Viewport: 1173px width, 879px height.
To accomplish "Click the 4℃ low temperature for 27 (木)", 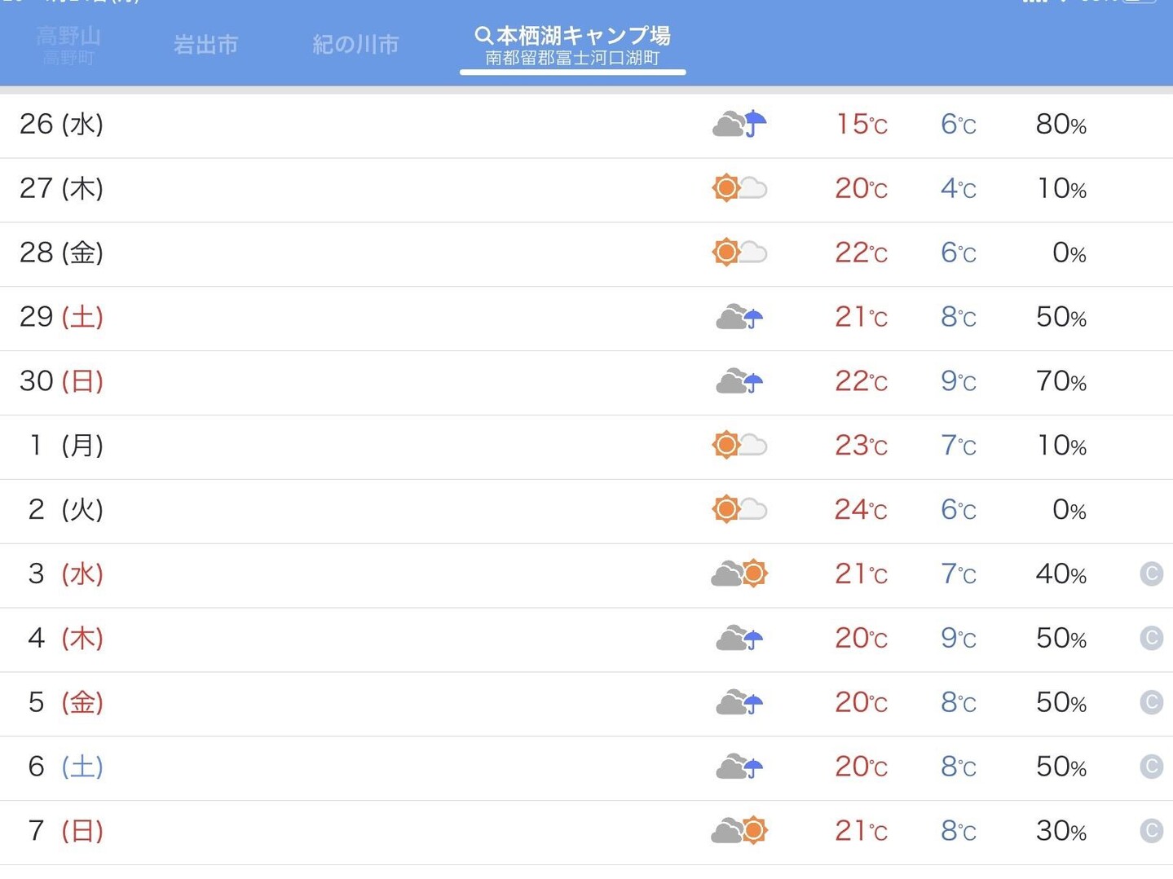I will [x=956, y=188].
